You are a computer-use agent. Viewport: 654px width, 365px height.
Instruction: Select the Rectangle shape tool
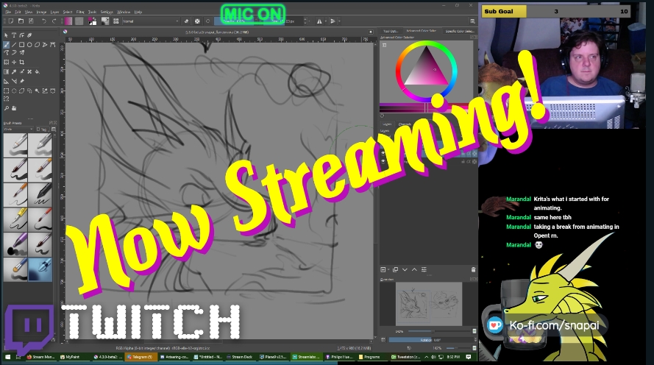coord(21,45)
